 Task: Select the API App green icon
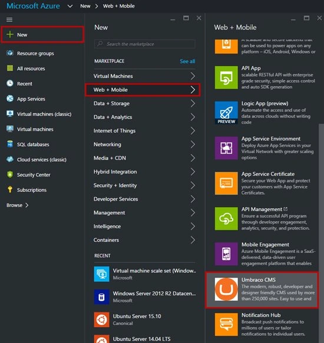226,78
